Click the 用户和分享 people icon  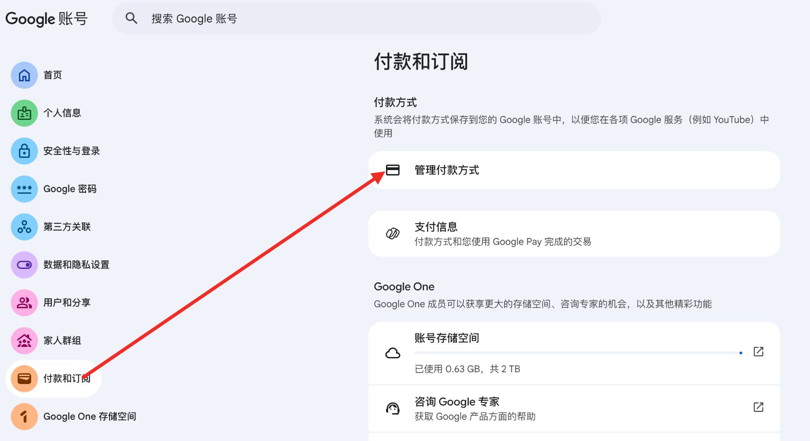point(24,303)
